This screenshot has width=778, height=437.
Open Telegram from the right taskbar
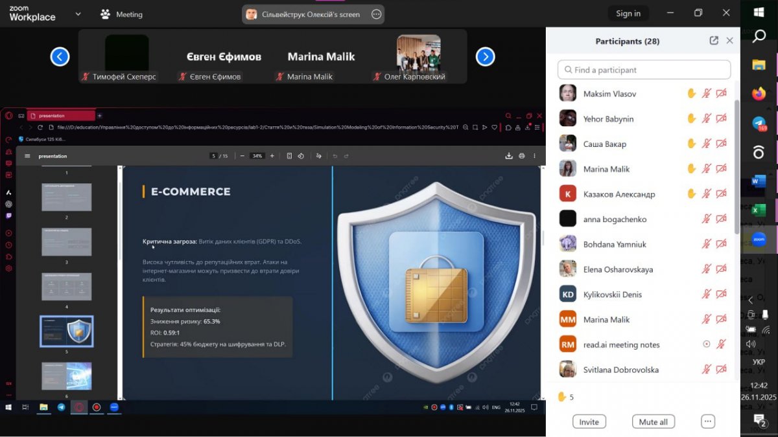(759, 123)
